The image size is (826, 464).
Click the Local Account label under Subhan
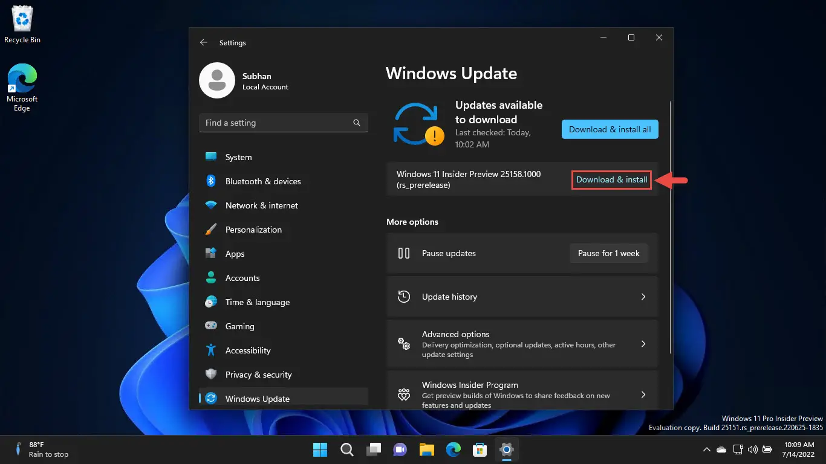coord(265,87)
